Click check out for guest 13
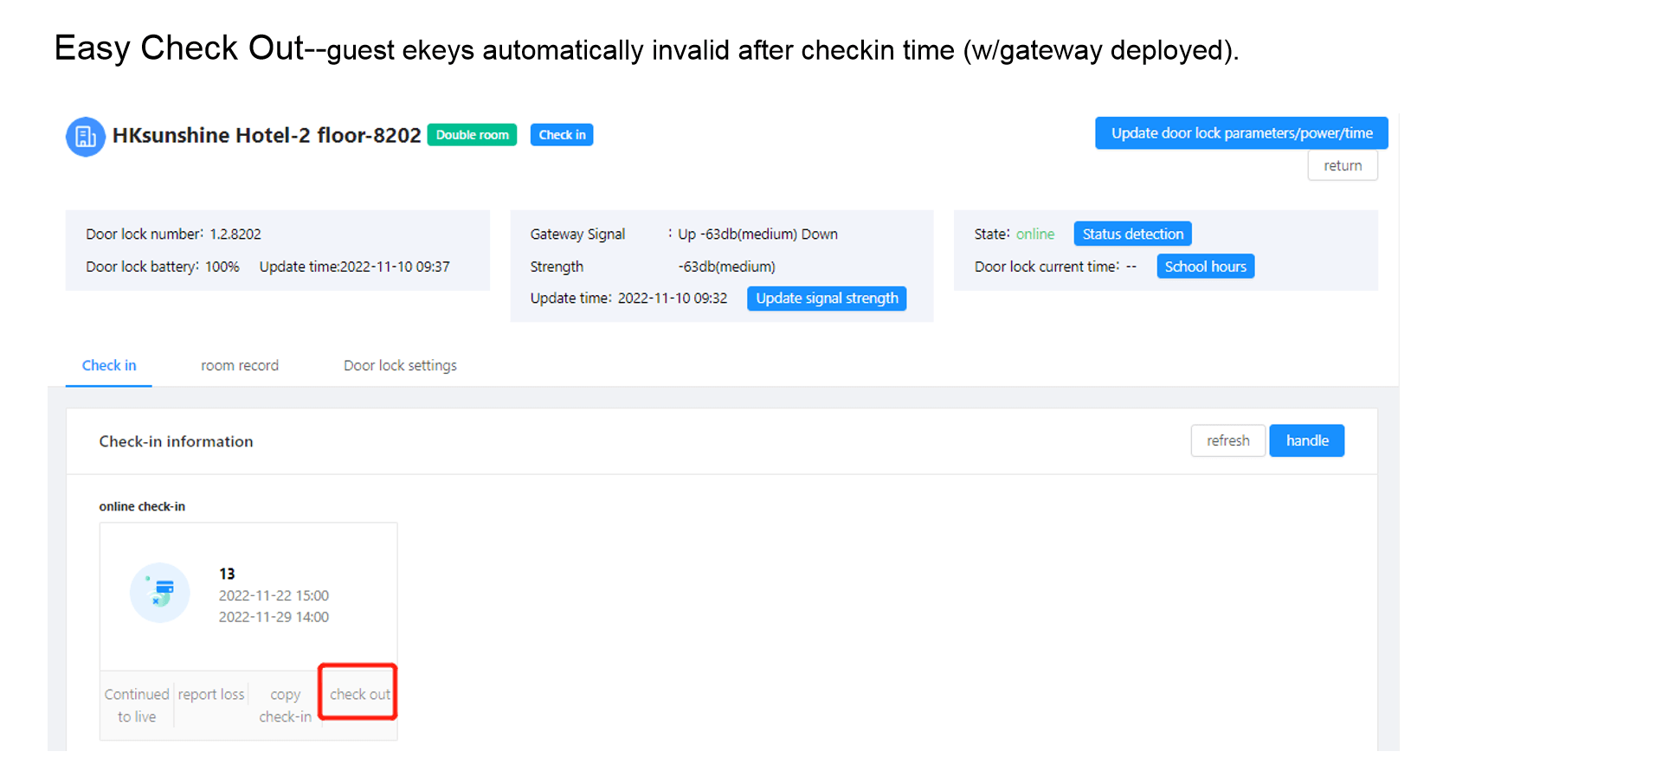 click(359, 695)
